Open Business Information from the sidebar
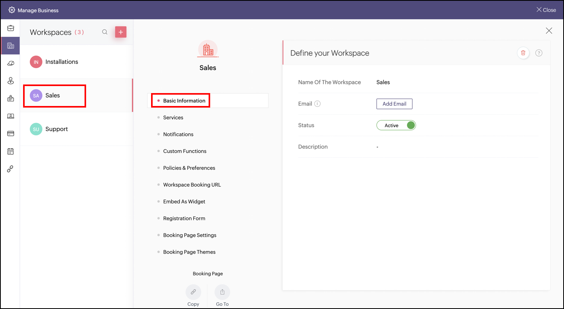Viewport: 564px width, 309px height. point(11,28)
